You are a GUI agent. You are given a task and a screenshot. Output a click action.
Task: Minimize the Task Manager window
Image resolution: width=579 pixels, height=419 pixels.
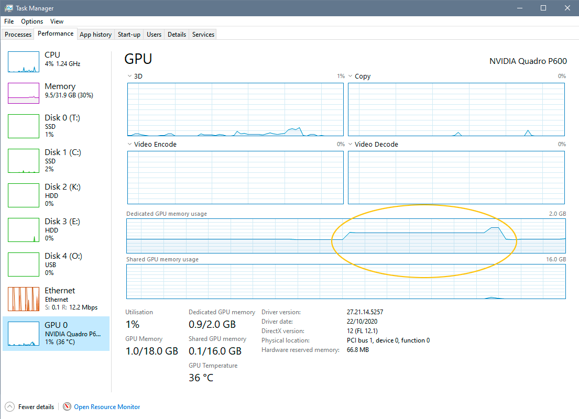(520, 8)
